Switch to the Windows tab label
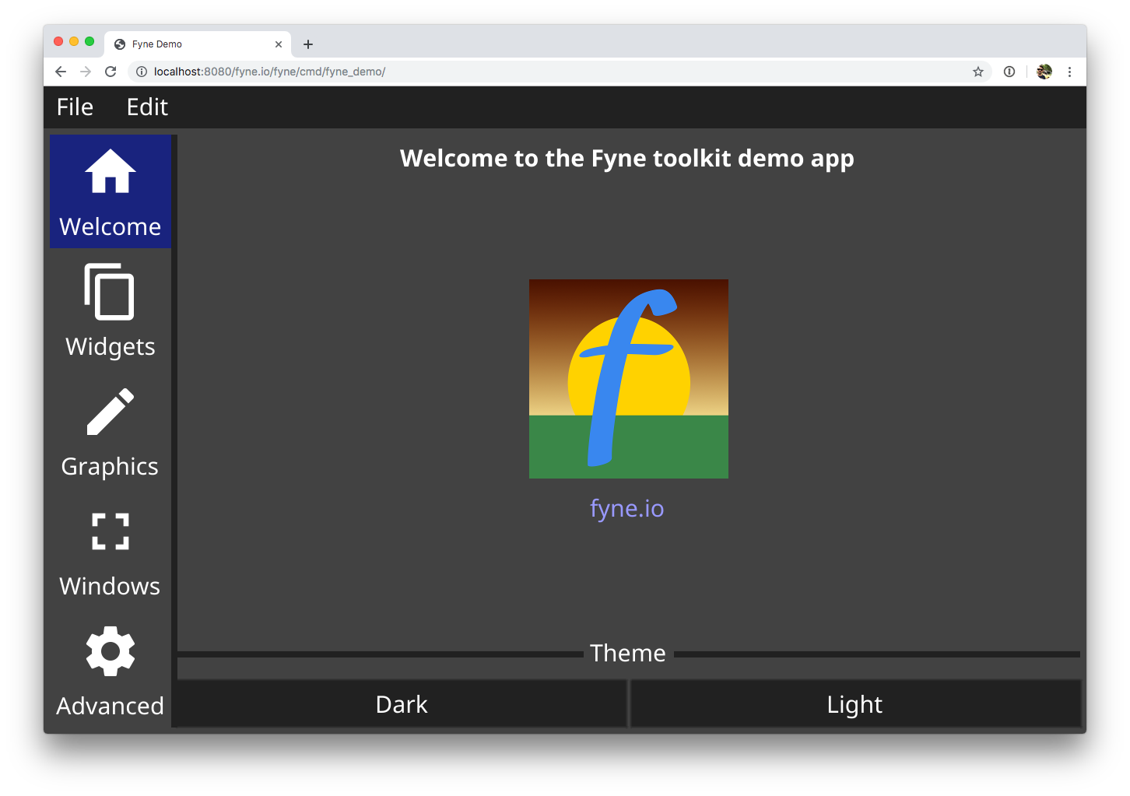 110,586
